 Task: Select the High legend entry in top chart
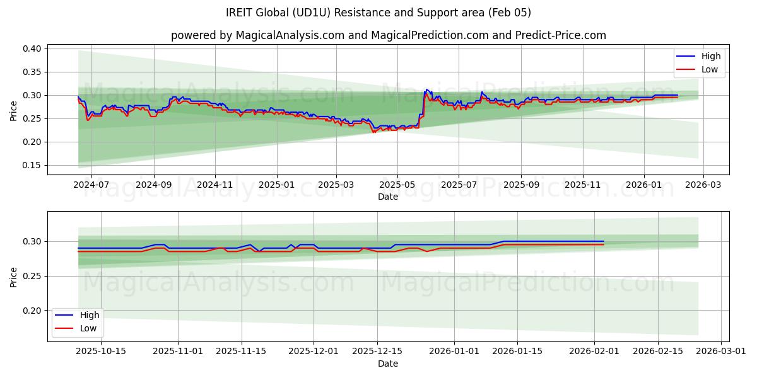[710, 56]
